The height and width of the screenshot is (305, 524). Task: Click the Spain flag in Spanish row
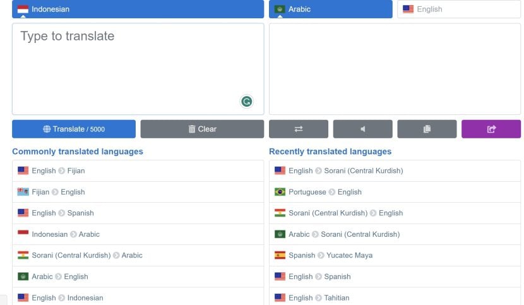tap(280, 255)
